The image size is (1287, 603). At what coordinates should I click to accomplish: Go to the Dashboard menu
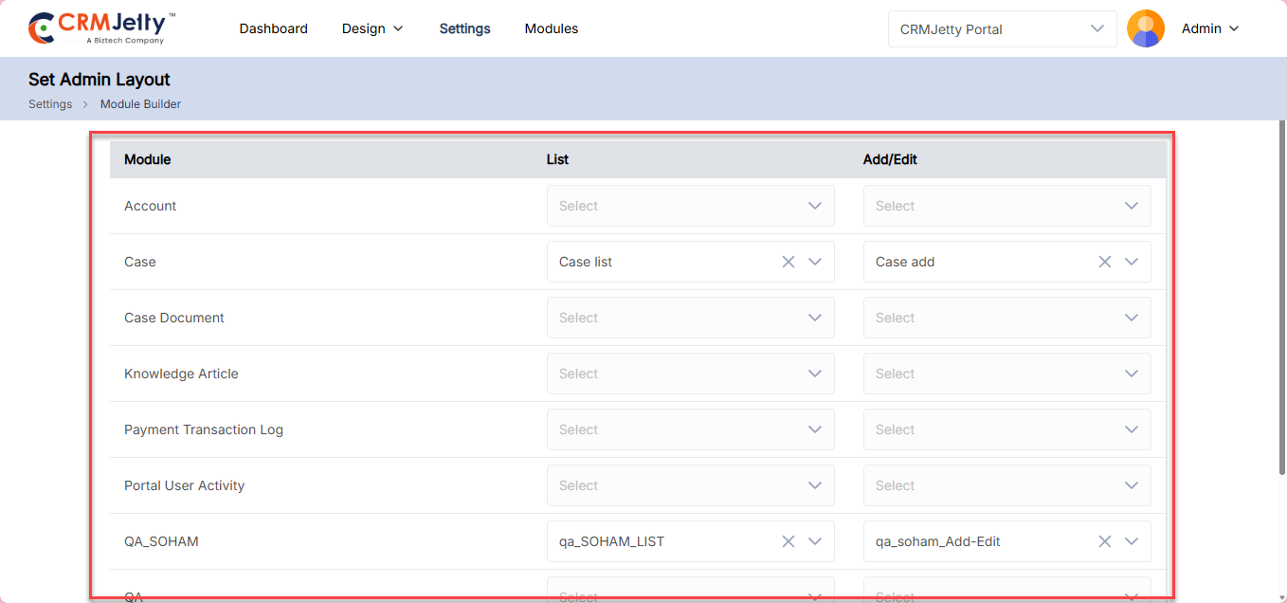273,28
